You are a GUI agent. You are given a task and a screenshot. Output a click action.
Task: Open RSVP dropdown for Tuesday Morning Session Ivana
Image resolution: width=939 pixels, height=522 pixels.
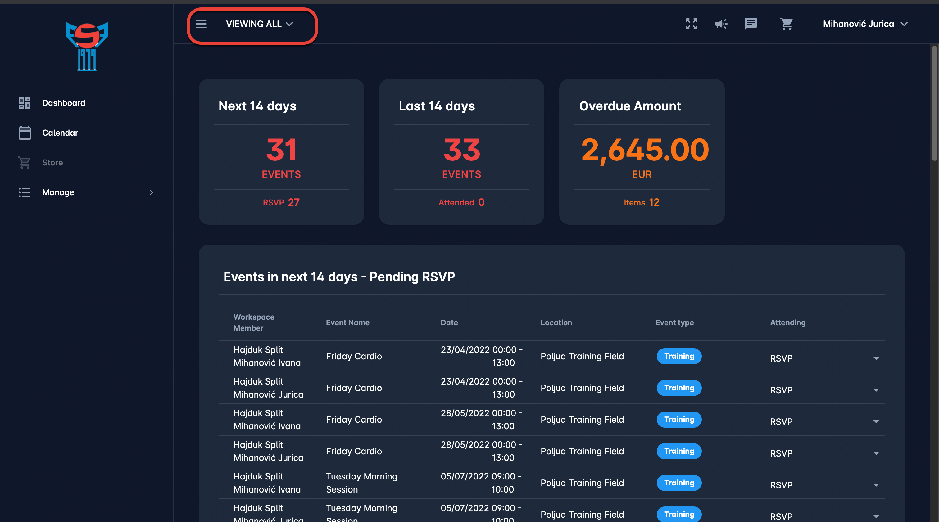pos(876,485)
